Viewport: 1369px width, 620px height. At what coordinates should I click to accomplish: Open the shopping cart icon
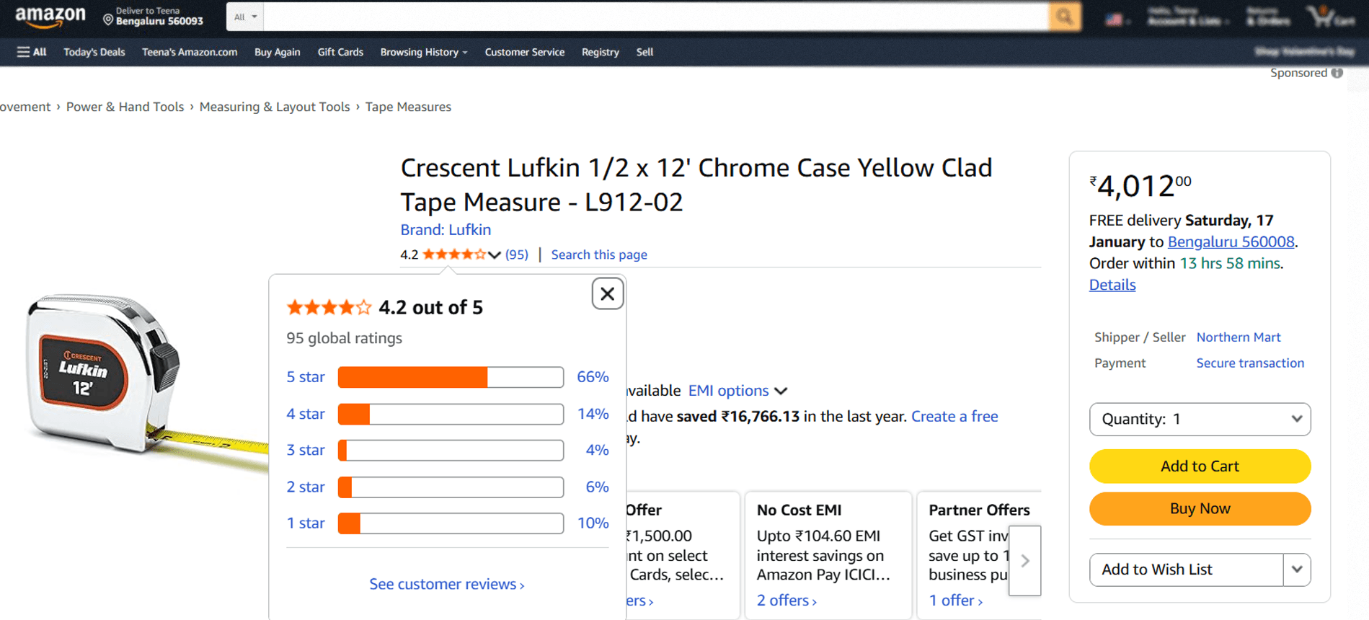tap(1332, 17)
